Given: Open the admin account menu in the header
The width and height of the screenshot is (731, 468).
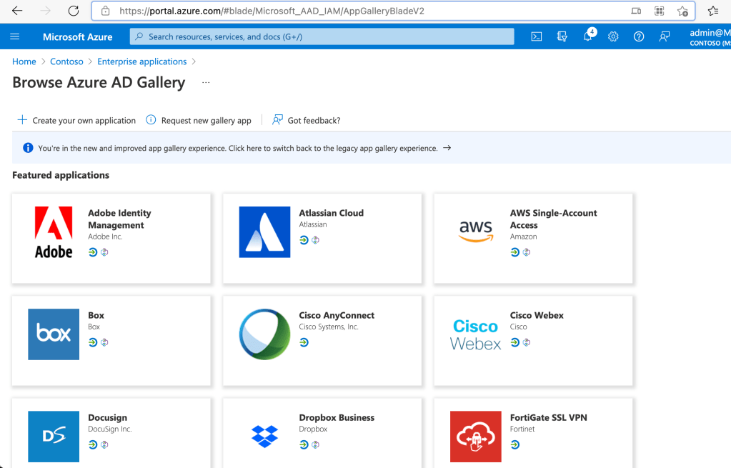Looking at the screenshot, I should pyautogui.click(x=710, y=36).
